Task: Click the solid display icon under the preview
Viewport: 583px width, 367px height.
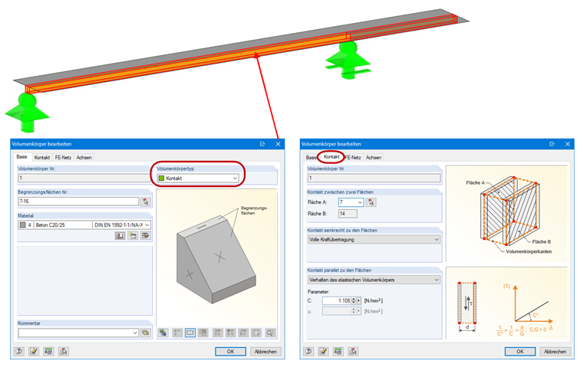Action: (x=203, y=333)
